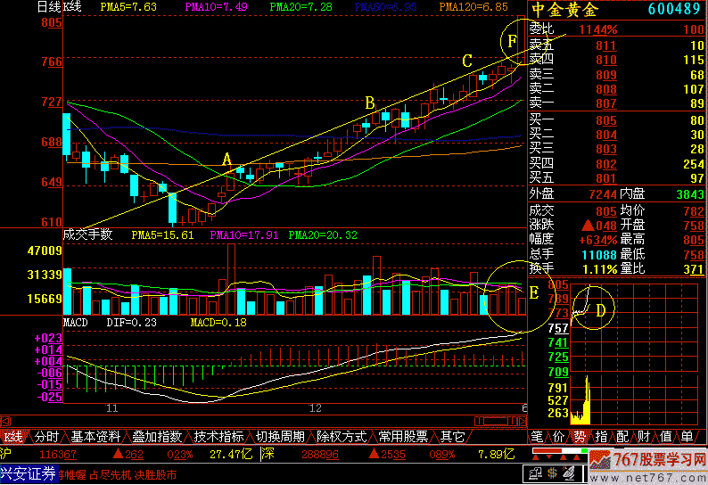Viewport: 708px width, 485px height.
Task: Expand the 切换周期 period options
Action: [280, 437]
